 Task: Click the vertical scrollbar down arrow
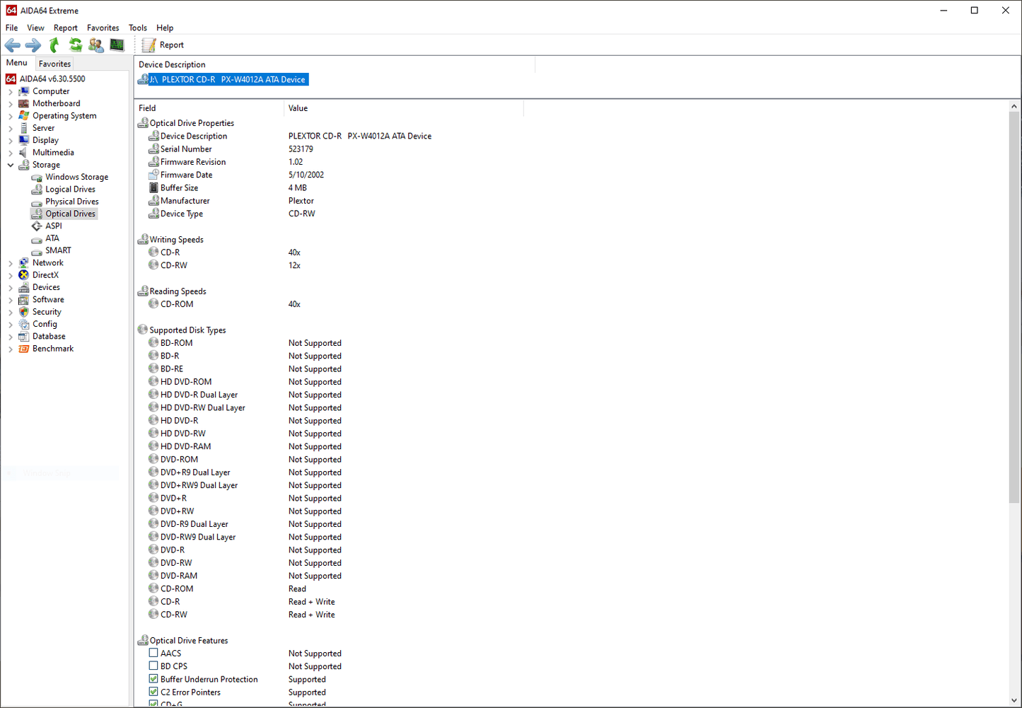pos(1014,700)
